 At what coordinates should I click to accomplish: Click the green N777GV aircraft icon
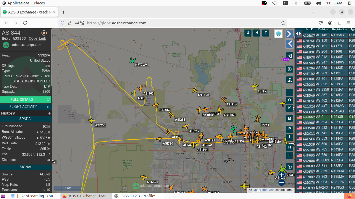[133, 61]
